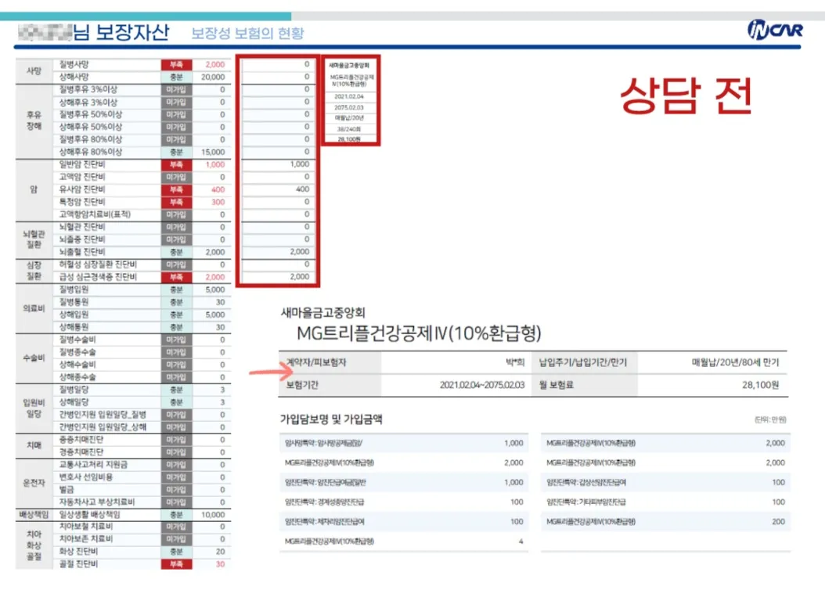Viewport: 825px width, 590px height.
Task: Click the '치아보철 치료비' row label
Action: (x=86, y=527)
